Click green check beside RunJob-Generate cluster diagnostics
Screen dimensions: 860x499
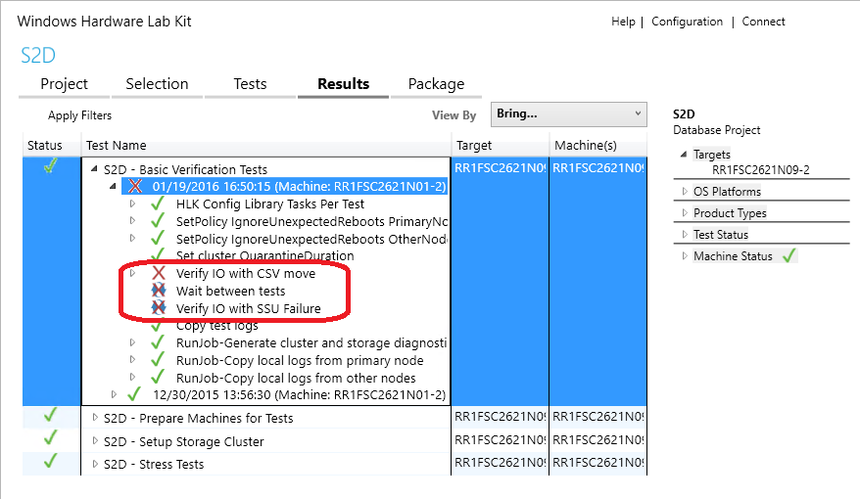point(158,342)
